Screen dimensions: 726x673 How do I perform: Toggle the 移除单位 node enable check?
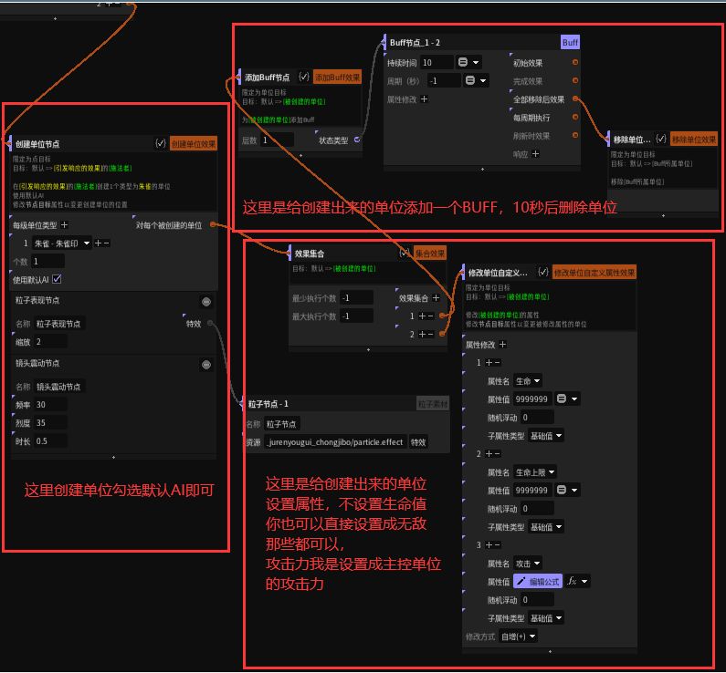click(661, 139)
